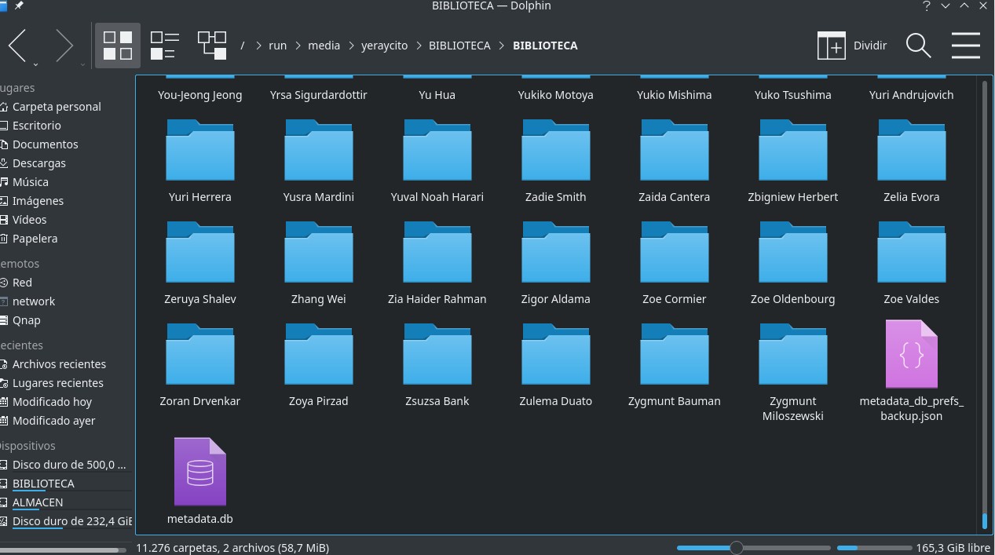Select the metadata_db_prefs_backup.json file
995x555 pixels.
911,355
